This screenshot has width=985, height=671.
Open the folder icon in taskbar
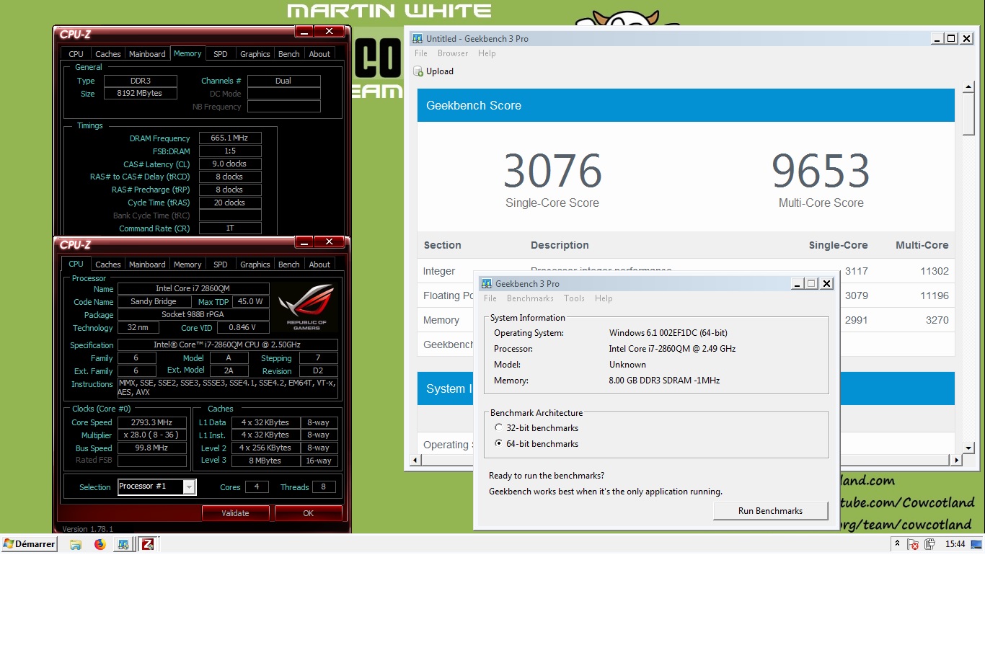click(x=76, y=544)
